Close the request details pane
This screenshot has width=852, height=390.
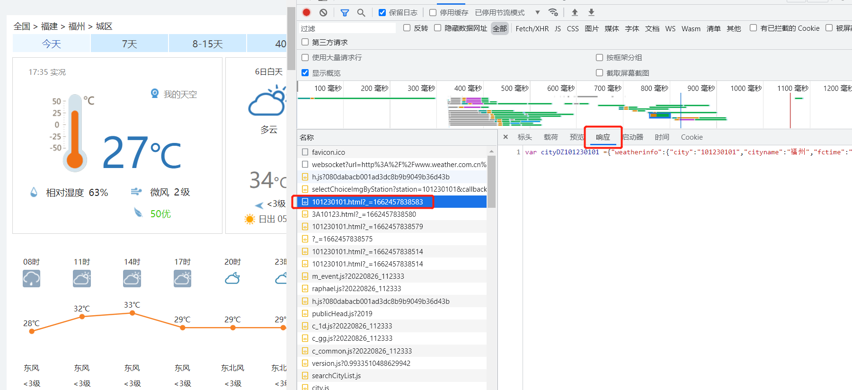pos(506,137)
